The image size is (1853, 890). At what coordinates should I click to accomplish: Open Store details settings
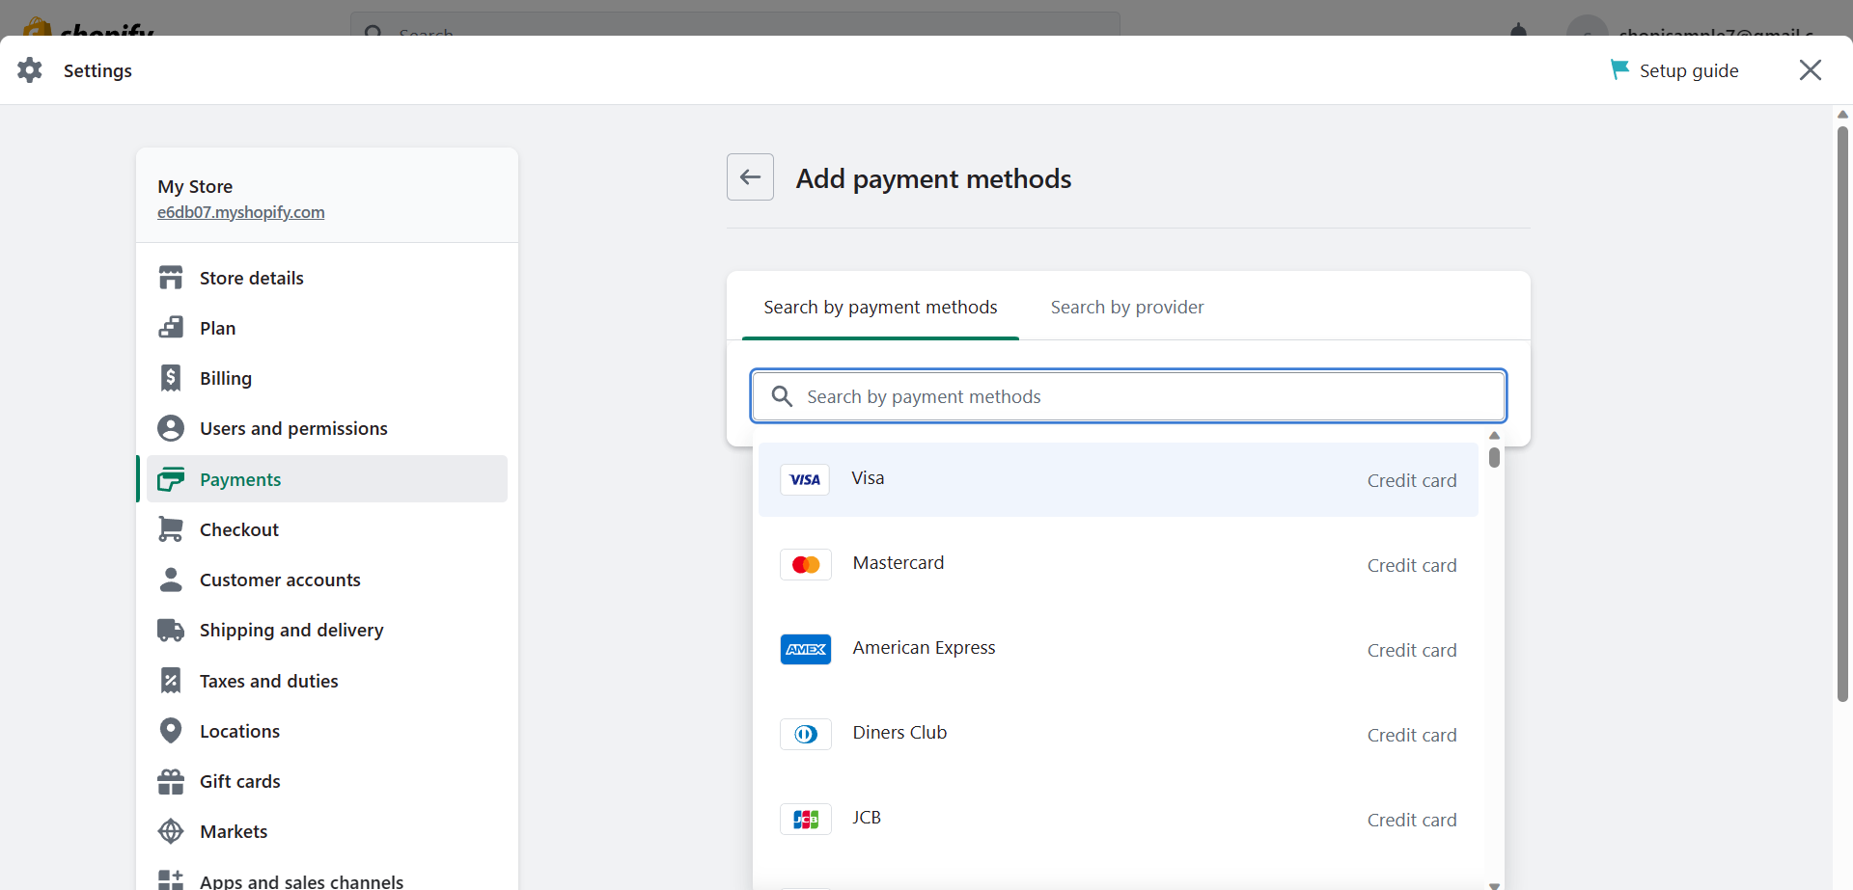(x=327, y=278)
